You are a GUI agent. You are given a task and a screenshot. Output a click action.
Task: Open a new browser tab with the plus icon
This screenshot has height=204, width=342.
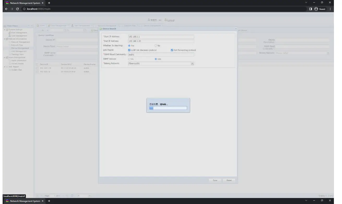(x=49, y=3)
